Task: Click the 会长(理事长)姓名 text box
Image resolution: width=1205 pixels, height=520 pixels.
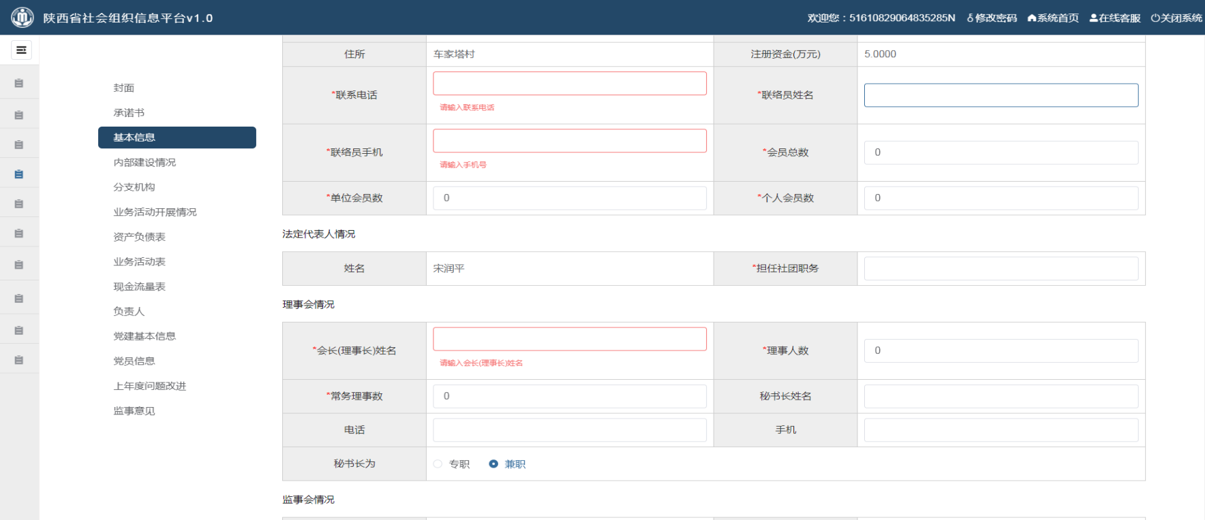Action: pos(569,339)
